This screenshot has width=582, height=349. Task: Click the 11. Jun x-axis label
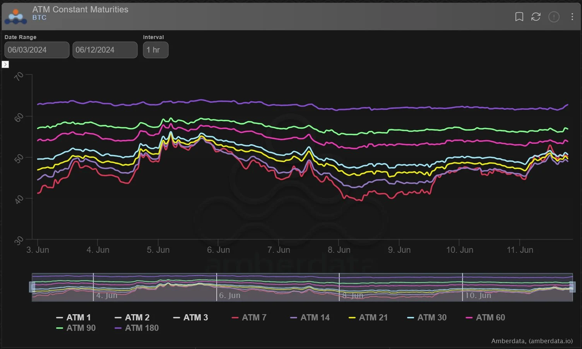520,250
